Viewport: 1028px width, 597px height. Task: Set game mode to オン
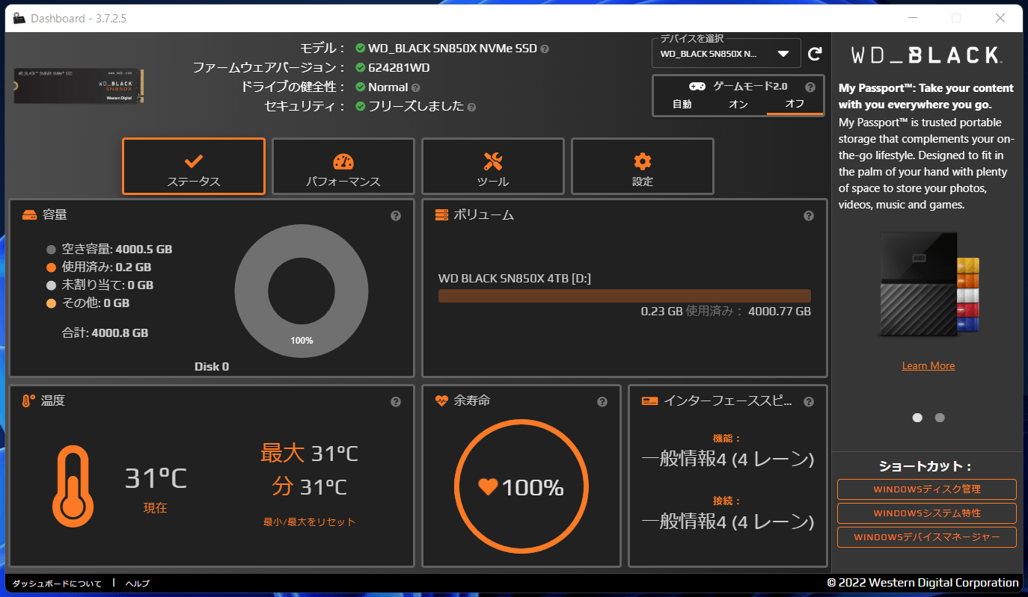[738, 105]
